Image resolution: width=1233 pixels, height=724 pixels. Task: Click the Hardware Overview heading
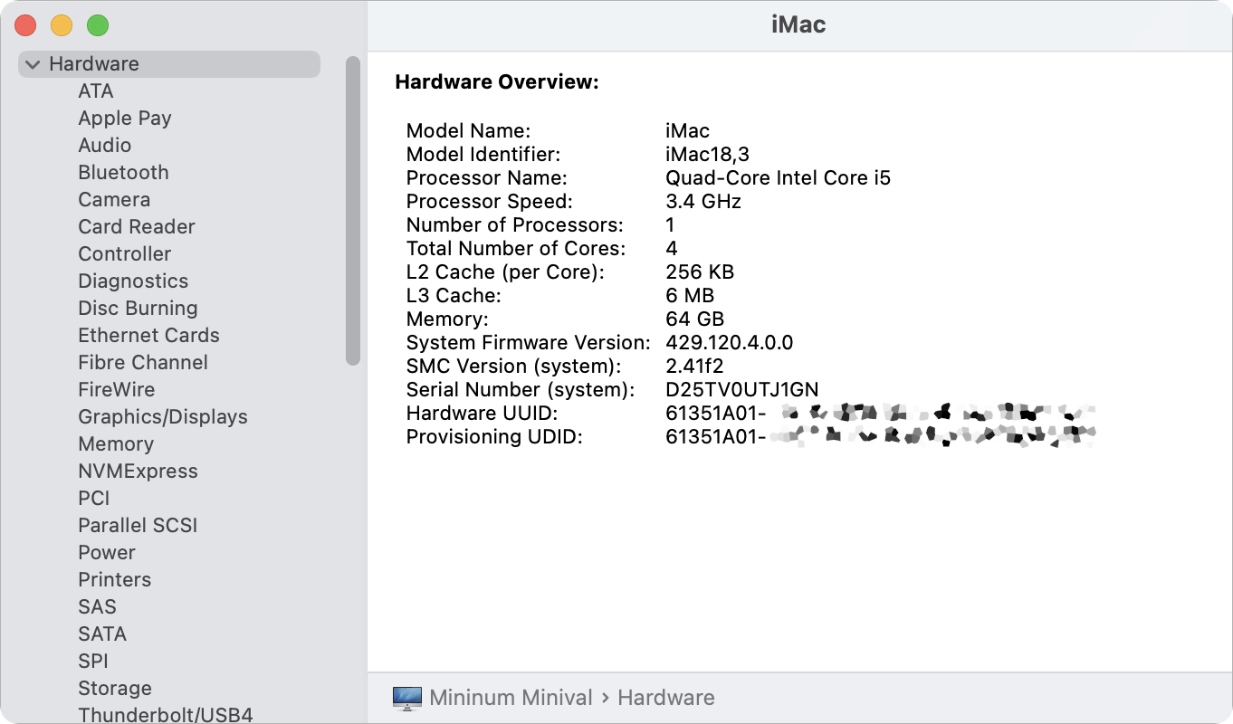pyautogui.click(x=497, y=82)
